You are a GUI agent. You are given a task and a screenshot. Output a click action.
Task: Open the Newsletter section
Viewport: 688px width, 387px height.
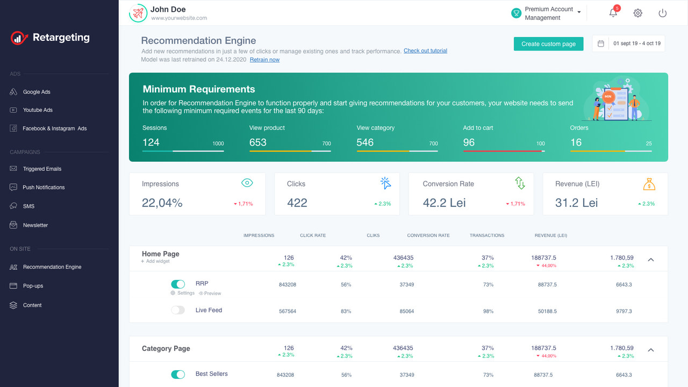(35, 225)
